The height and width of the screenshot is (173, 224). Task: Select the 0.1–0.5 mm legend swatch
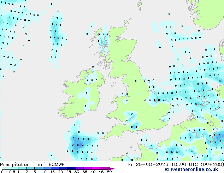coord(6,168)
